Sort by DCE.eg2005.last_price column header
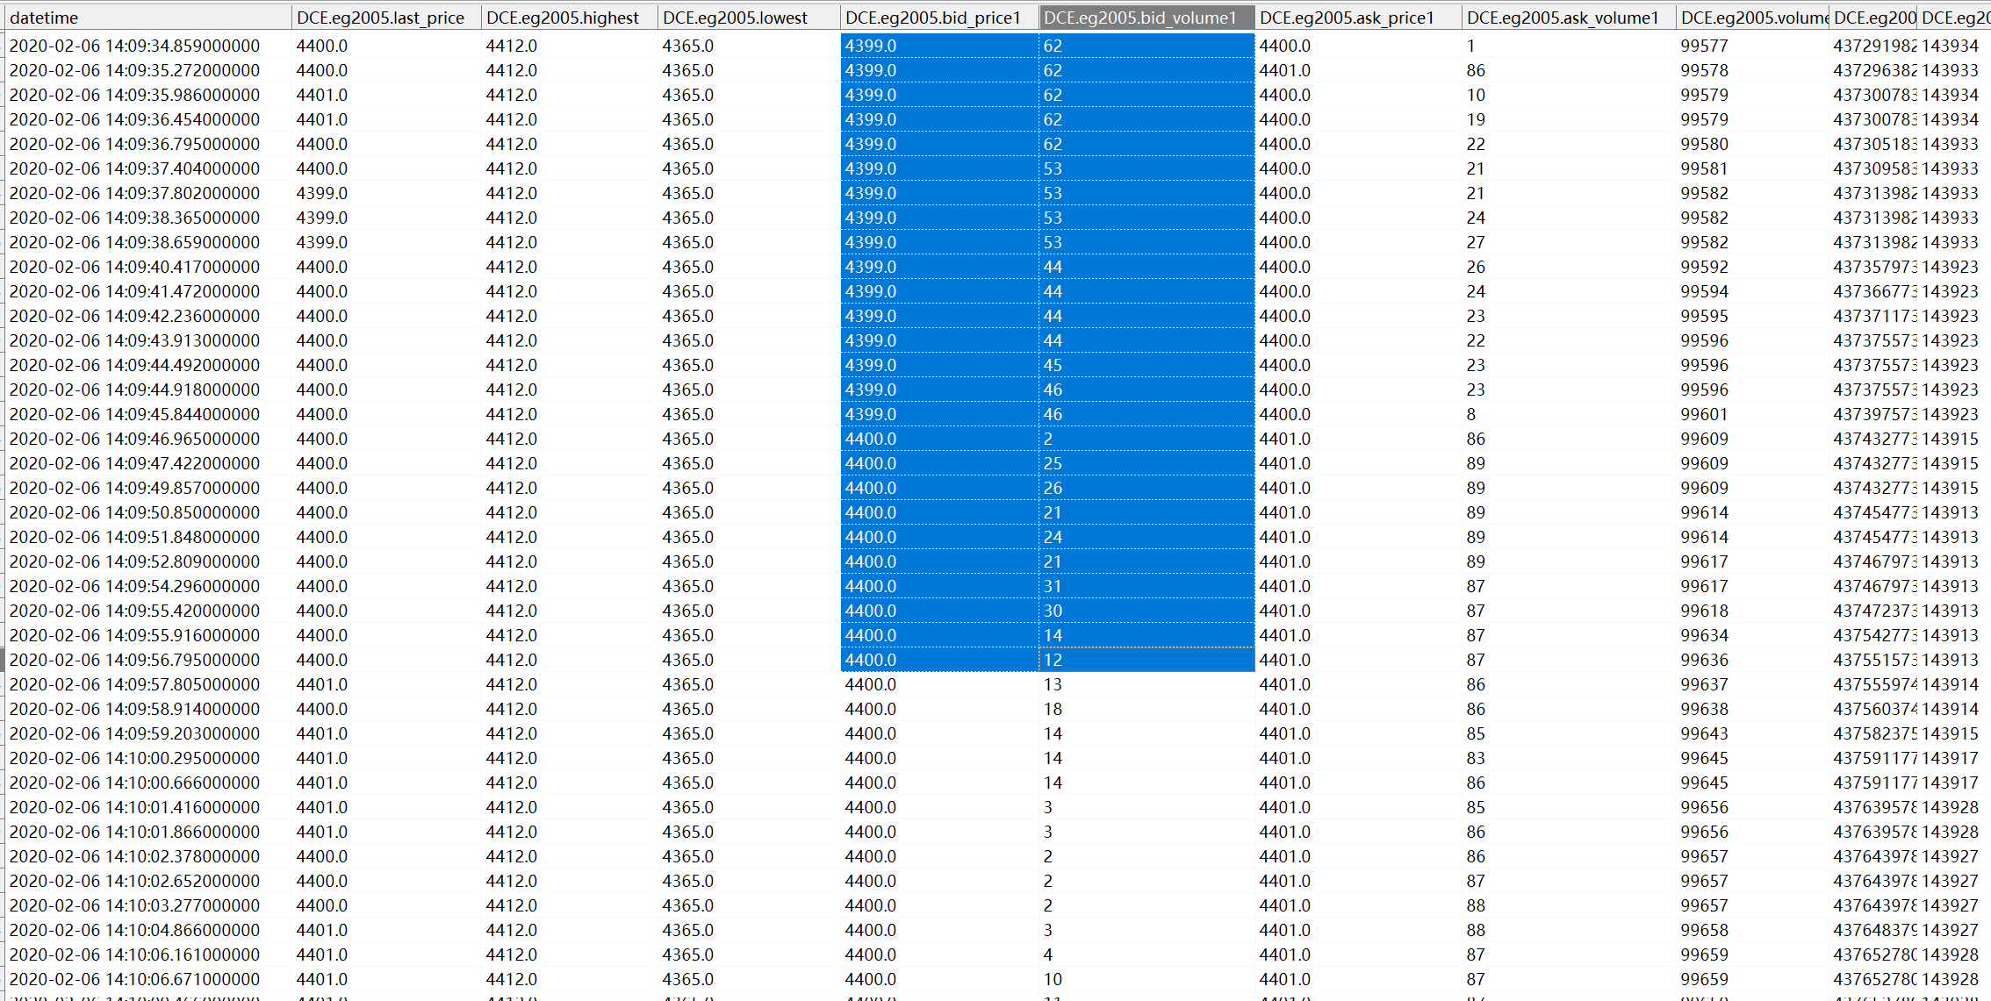The height and width of the screenshot is (1001, 1991). 386,18
